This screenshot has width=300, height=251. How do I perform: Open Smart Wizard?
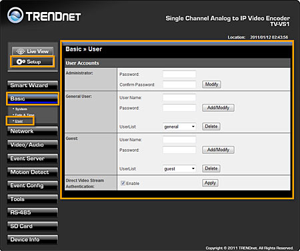point(33,85)
